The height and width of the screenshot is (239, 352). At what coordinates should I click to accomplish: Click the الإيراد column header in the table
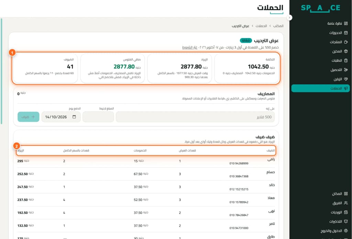[x=21, y=151]
